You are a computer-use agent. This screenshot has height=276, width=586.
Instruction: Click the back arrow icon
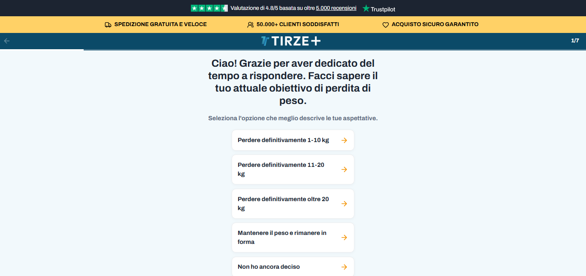6,41
